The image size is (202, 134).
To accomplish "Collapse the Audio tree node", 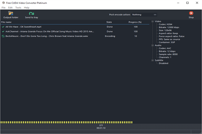I will pyautogui.click(x=153, y=45).
